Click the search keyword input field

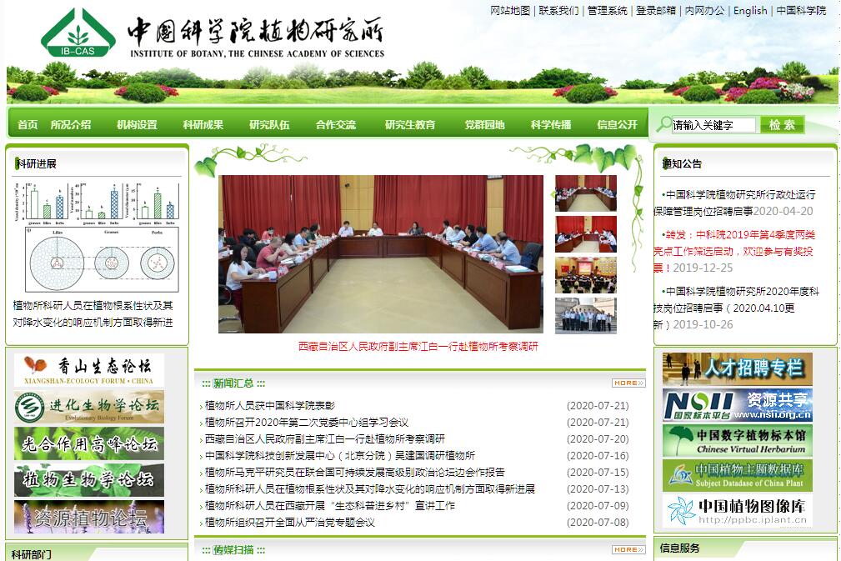[713, 125]
